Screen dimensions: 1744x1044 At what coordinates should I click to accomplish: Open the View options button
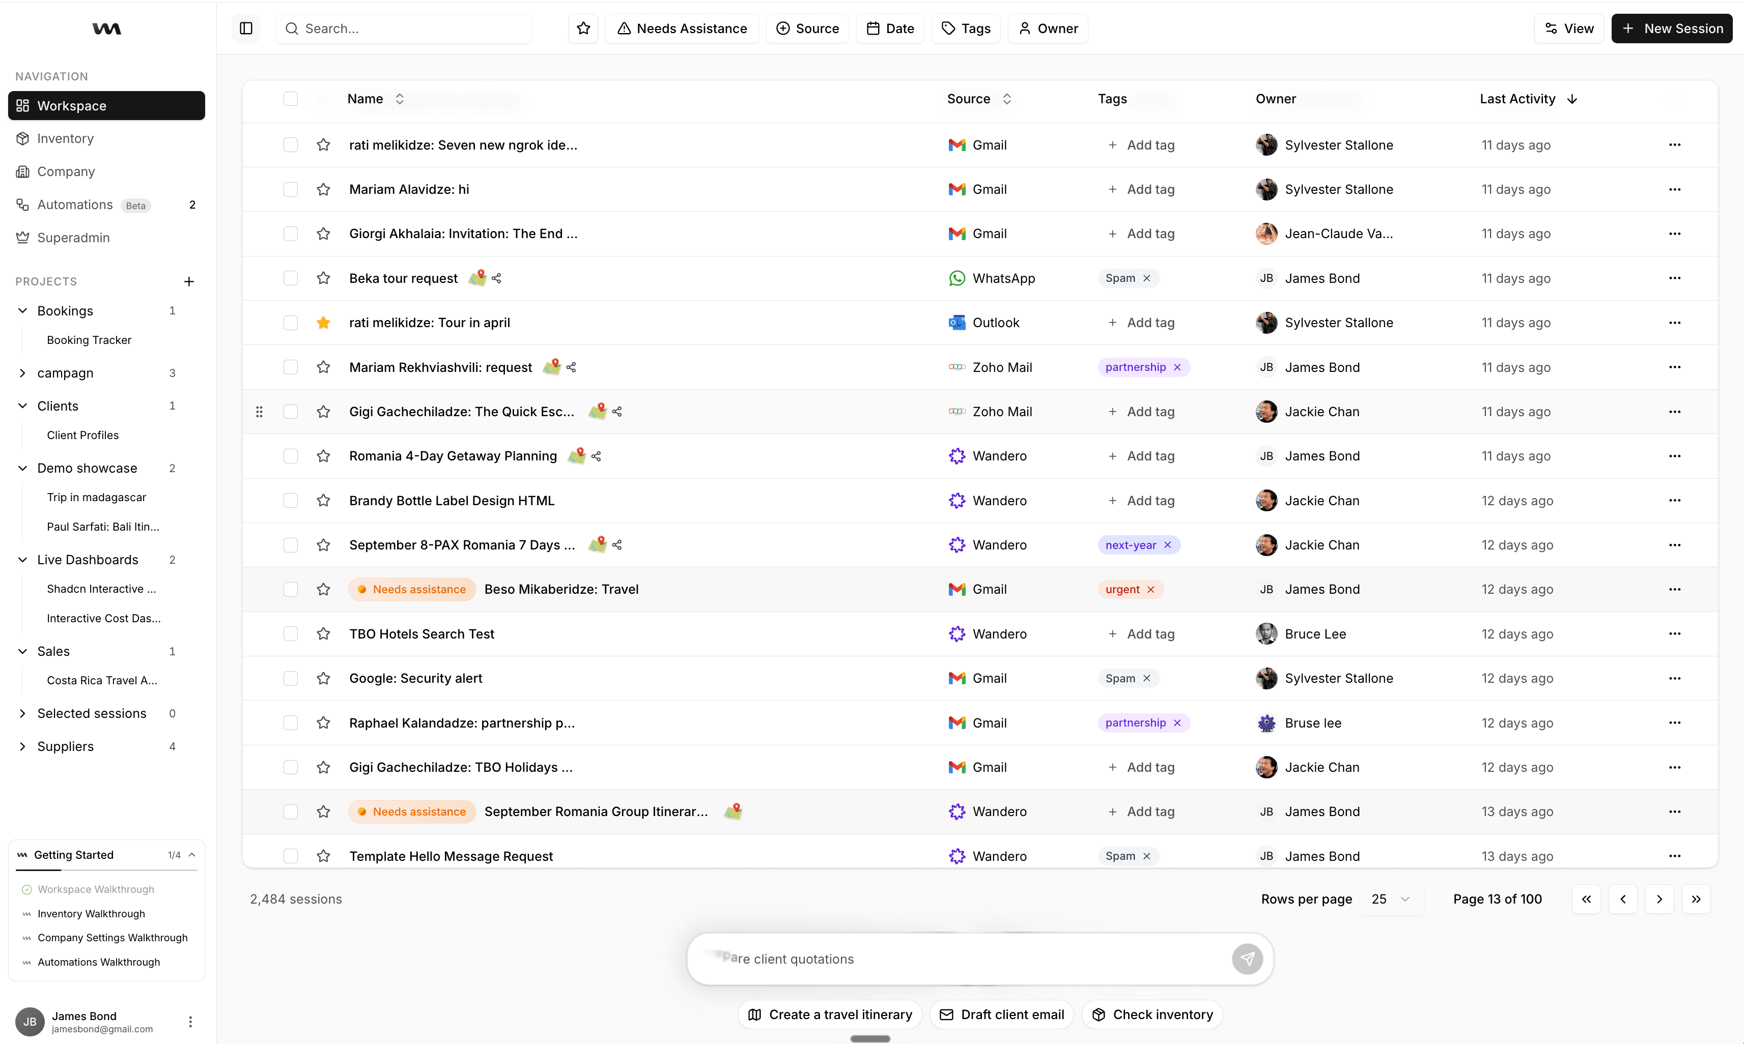(1568, 28)
